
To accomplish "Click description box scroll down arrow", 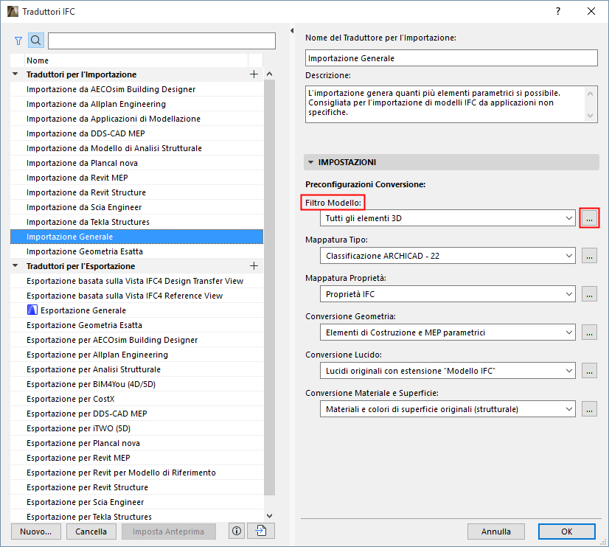I will (591, 115).
